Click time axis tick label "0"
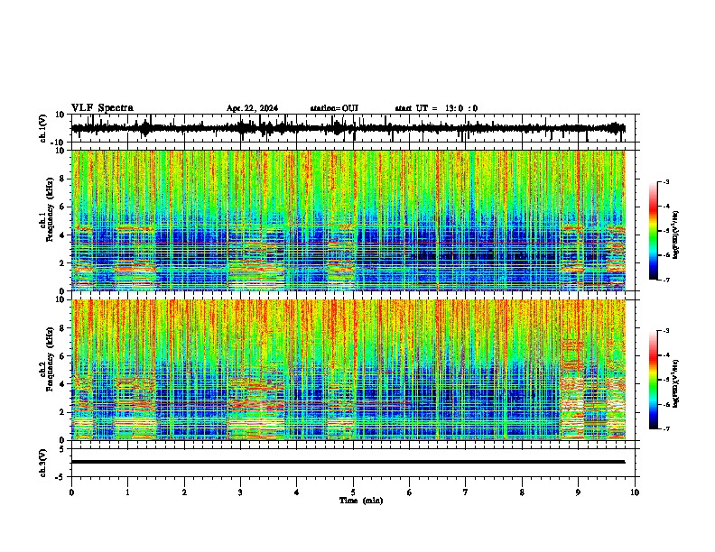Image resolution: width=715 pixels, height=552 pixels. pyautogui.click(x=71, y=492)
